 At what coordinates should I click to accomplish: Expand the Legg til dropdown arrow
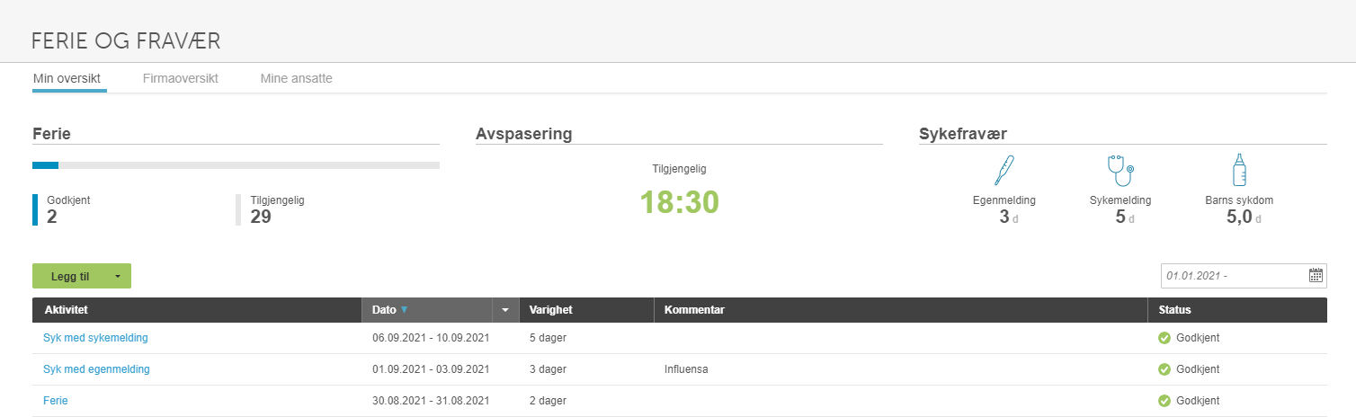click(x=118, y=276)
